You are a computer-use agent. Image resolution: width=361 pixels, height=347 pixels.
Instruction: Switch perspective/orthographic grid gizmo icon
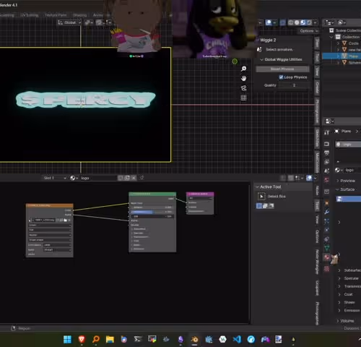[243, 98]
